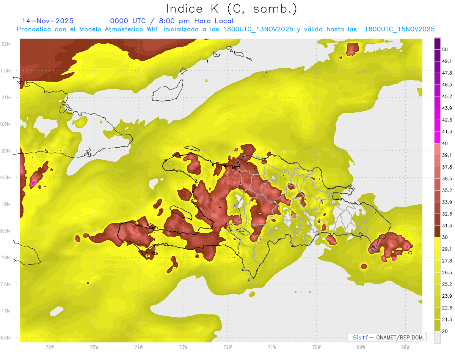
Task: Click the longitude label '74W'
Action: pyautogui.click(x=139, y=347)
